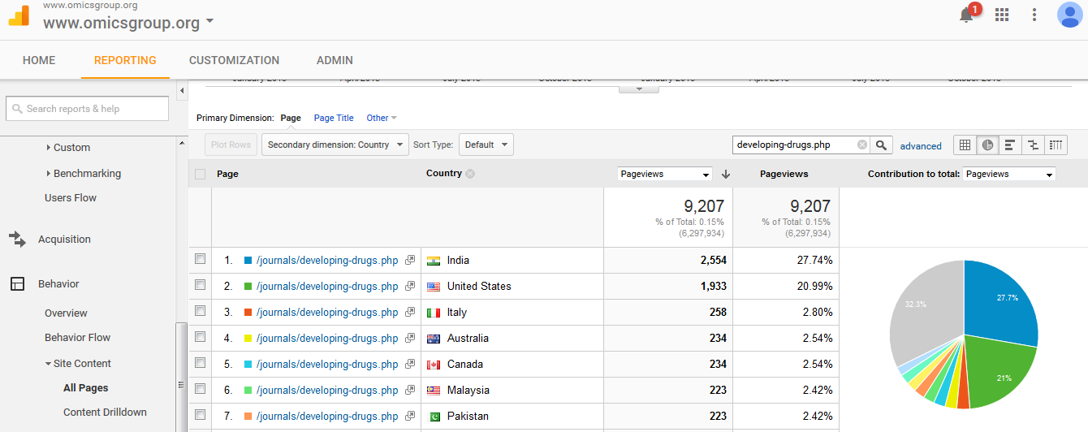Open Australia row page in new window

(x=410, y=339)
